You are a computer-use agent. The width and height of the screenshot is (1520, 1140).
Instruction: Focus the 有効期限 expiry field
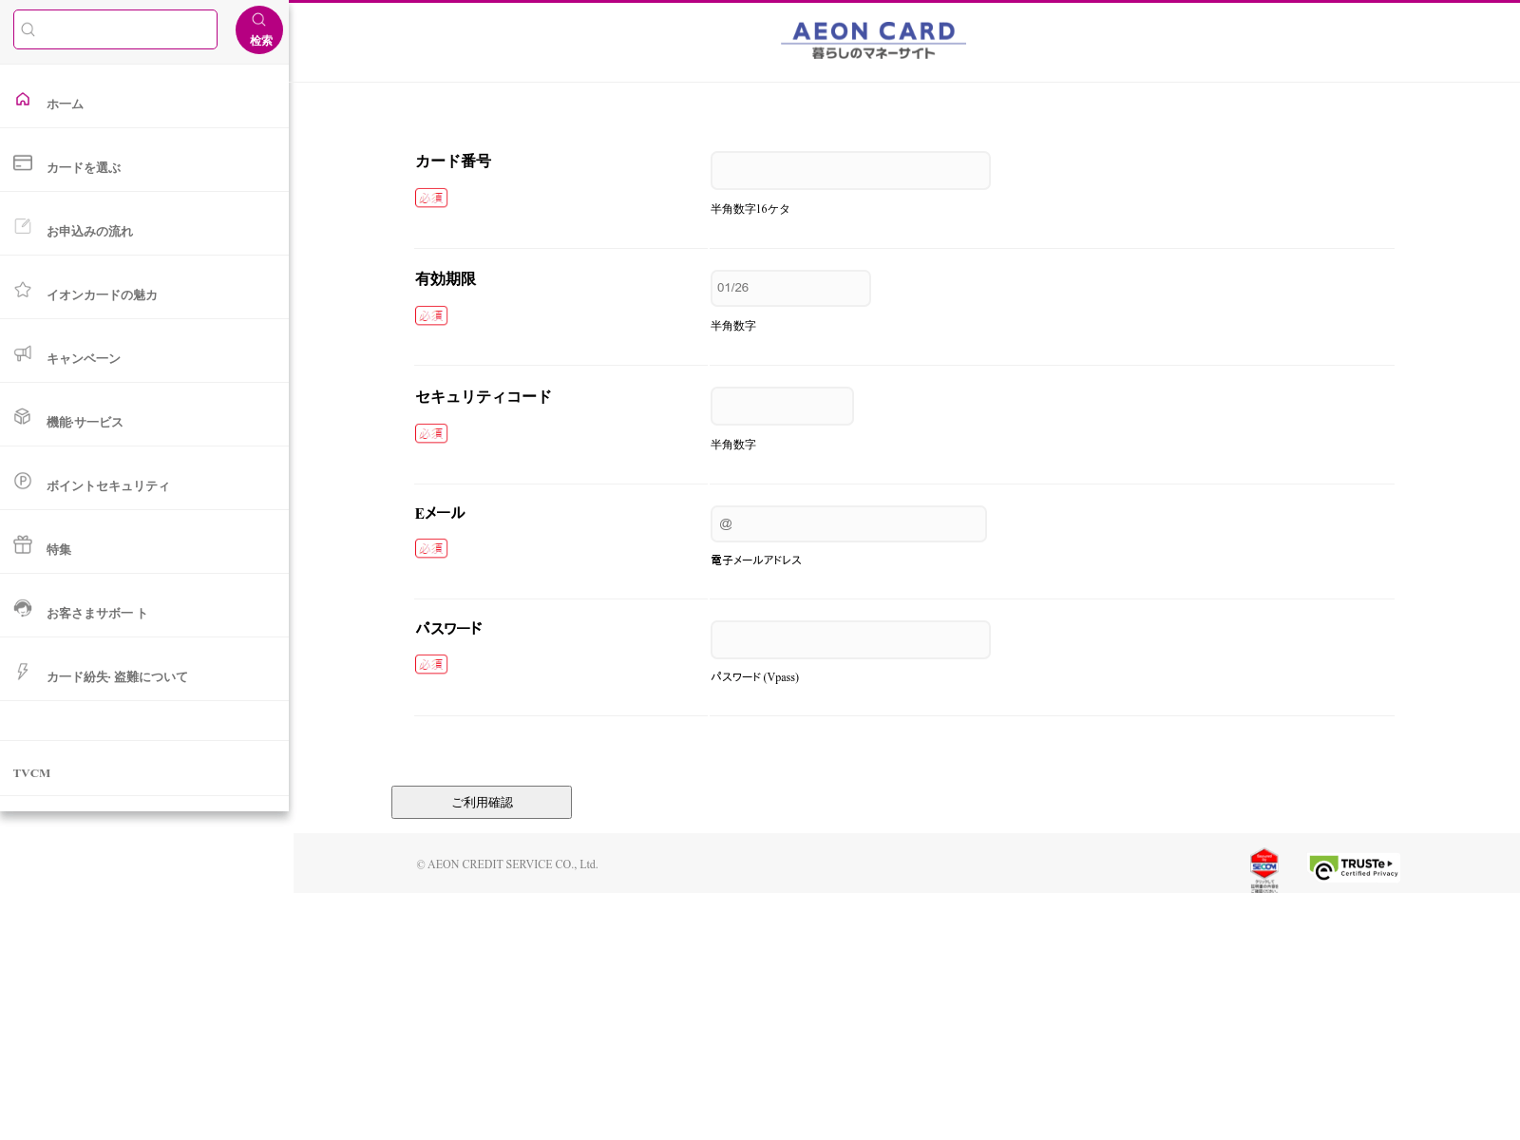790,288
